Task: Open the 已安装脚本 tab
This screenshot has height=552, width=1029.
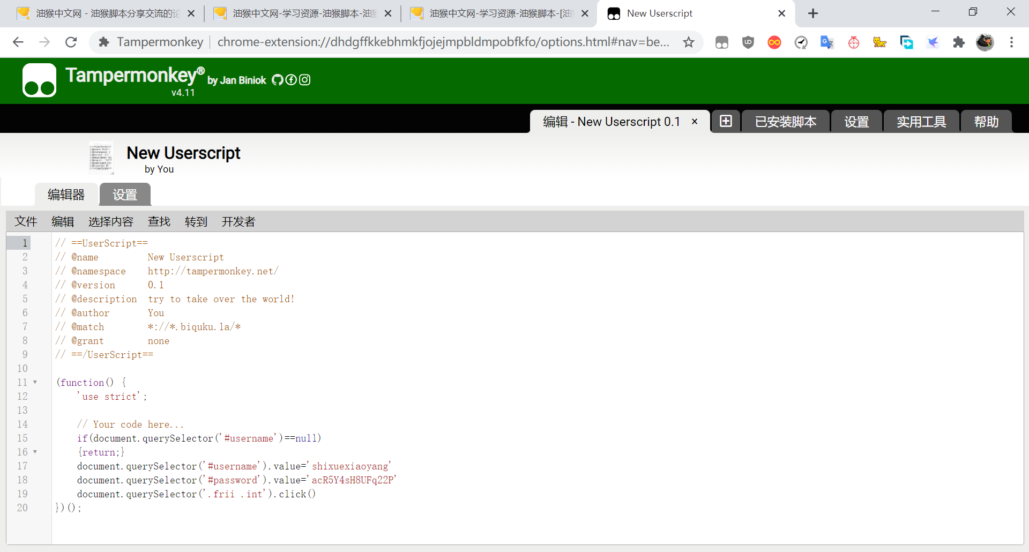Action: pos(786,122)
